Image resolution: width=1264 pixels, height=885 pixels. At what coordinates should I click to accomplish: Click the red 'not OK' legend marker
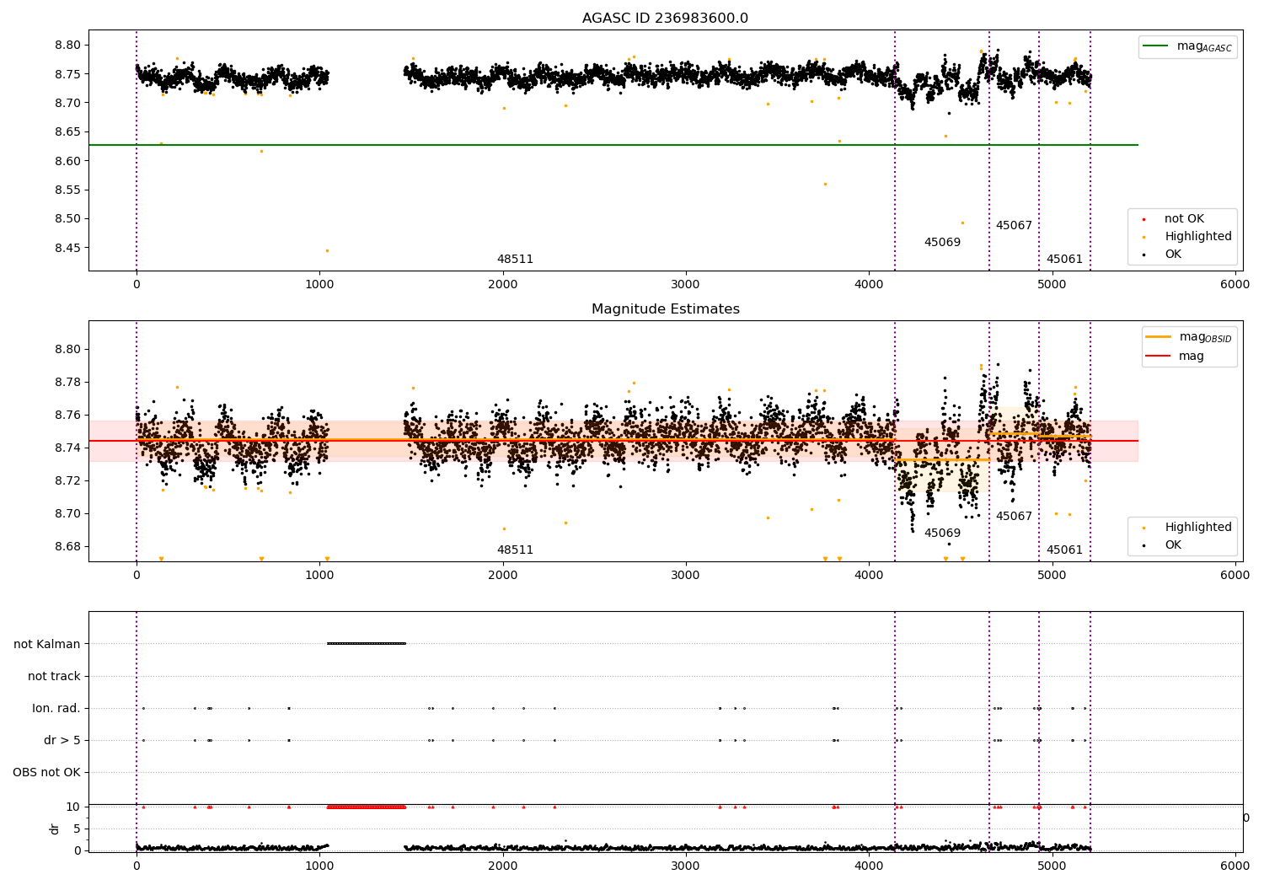coord(1143,219)
